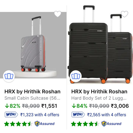Click WOW badge under the ₹1,551 price
The image size is (133, 133).
tap(11, 115)
